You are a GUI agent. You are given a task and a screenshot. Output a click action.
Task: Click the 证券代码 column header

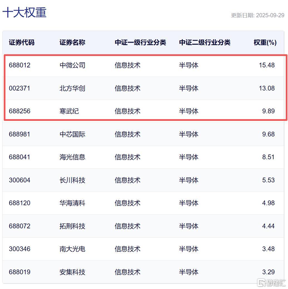click(x=22, y=42)
